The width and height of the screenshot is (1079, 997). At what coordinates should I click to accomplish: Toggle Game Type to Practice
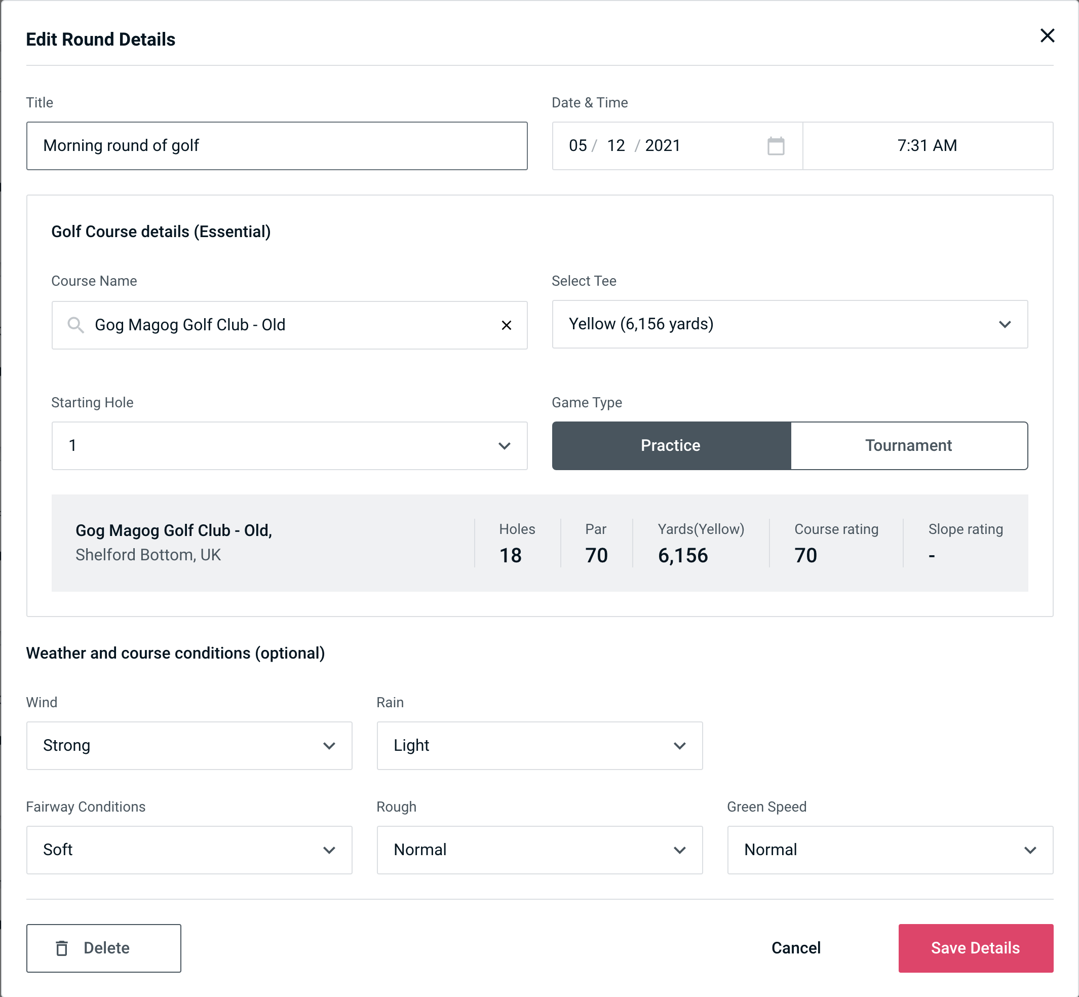point(670,445)
